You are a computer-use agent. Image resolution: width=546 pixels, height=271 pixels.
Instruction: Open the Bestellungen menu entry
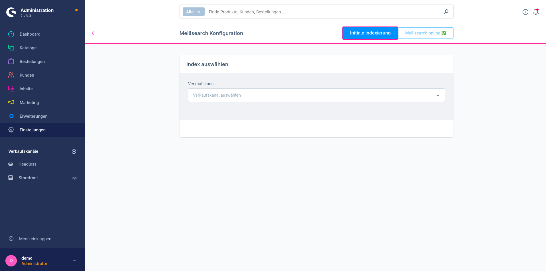pos(43,62)
